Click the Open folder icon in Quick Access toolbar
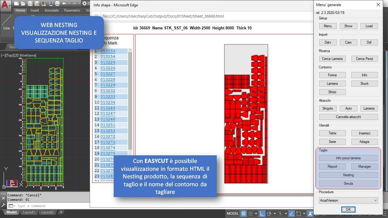The image size is (388, 218). tap(23, 4)
